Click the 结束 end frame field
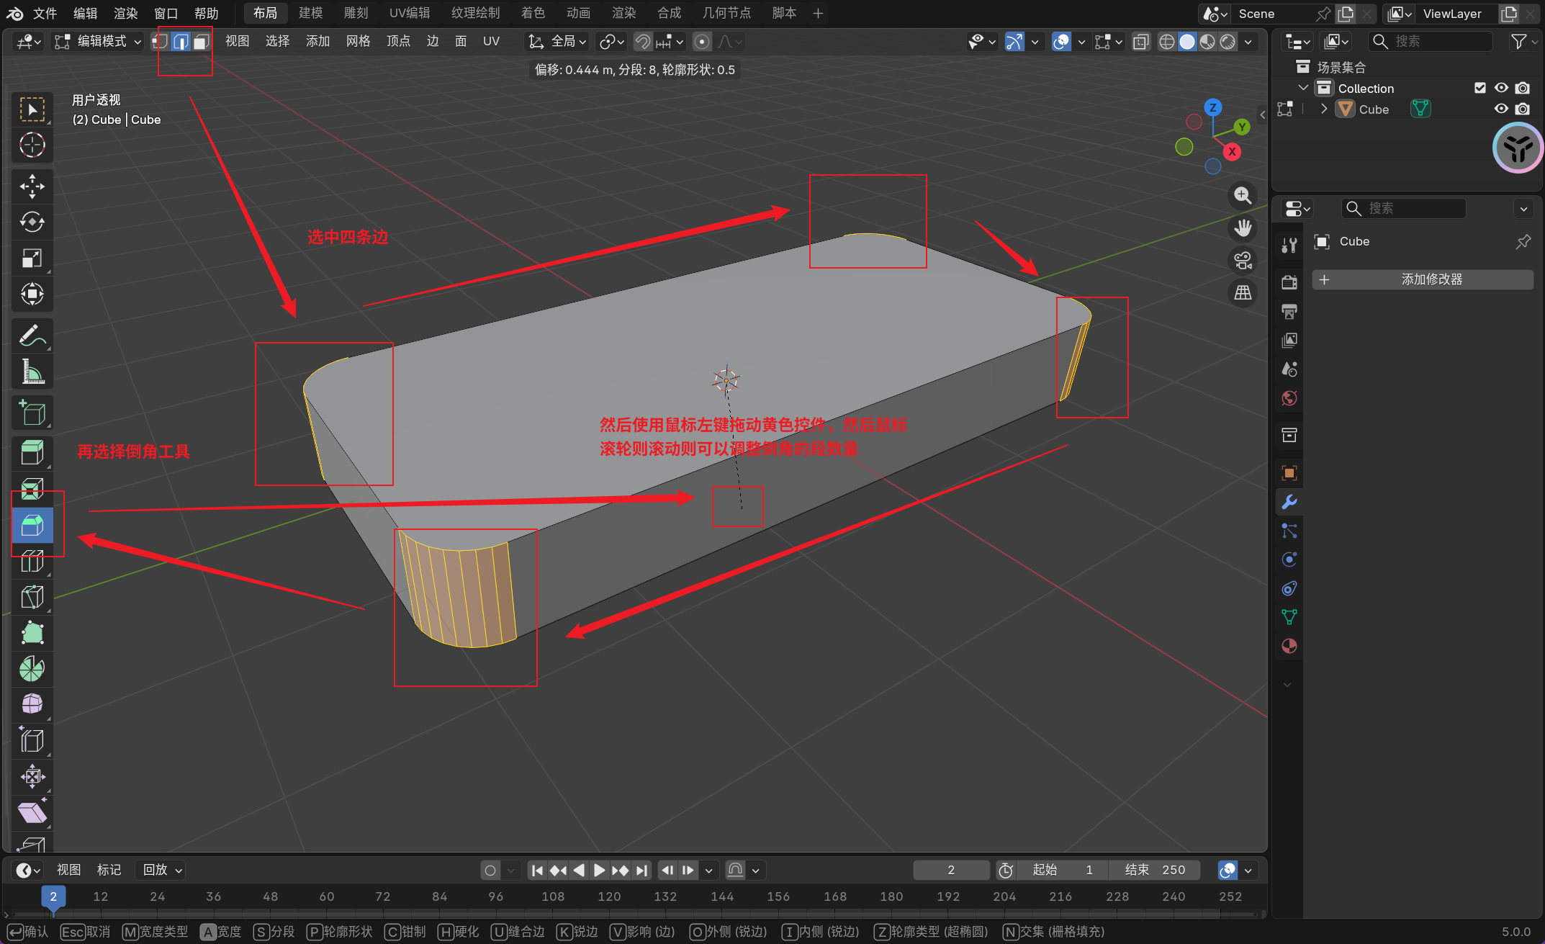The height and width of the screenshot is (944, 1545). click(1155, 870)
